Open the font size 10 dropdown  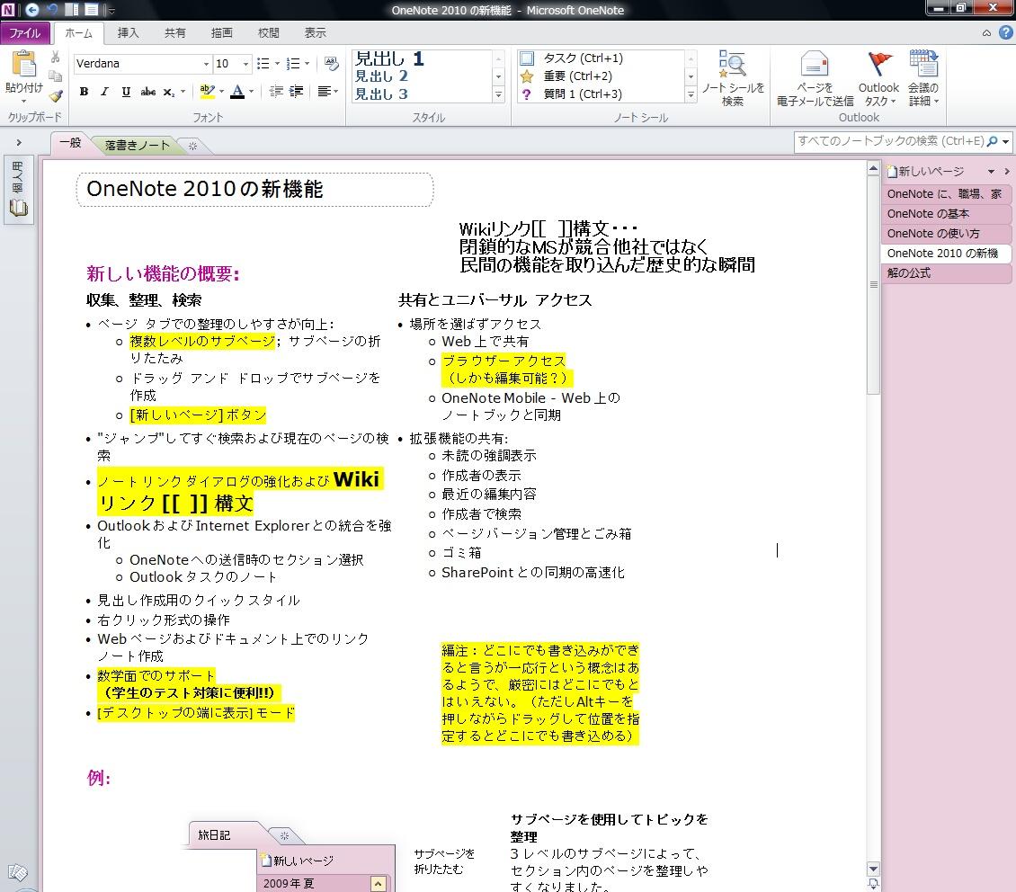point(245,64)
